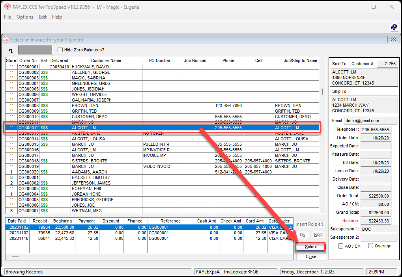Click the gray search input box
Image resolution: width=402 pixels, height=277 pixels.
36,50
